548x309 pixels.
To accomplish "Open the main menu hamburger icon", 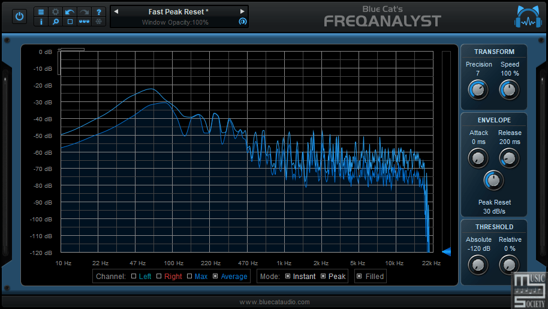I will point(41,12).
